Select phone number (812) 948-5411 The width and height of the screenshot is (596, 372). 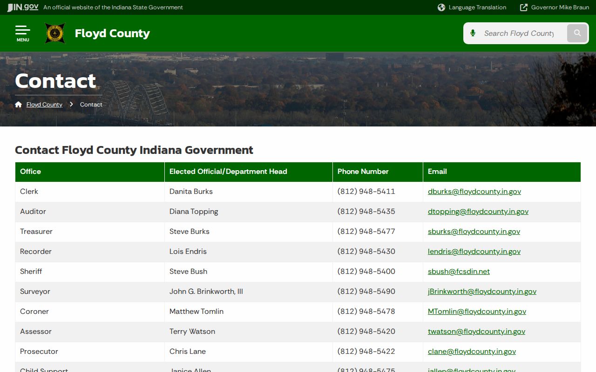click(x=366, y=192)
